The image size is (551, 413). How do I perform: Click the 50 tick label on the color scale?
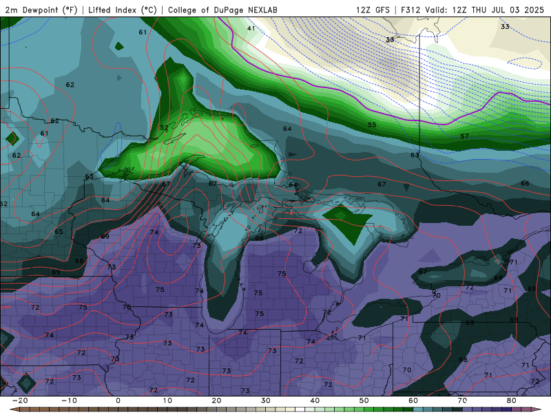pyautogui.click(x=364, y=401)
